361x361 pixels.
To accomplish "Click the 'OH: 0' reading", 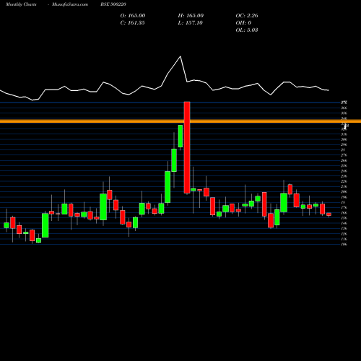I will [243, 22].
